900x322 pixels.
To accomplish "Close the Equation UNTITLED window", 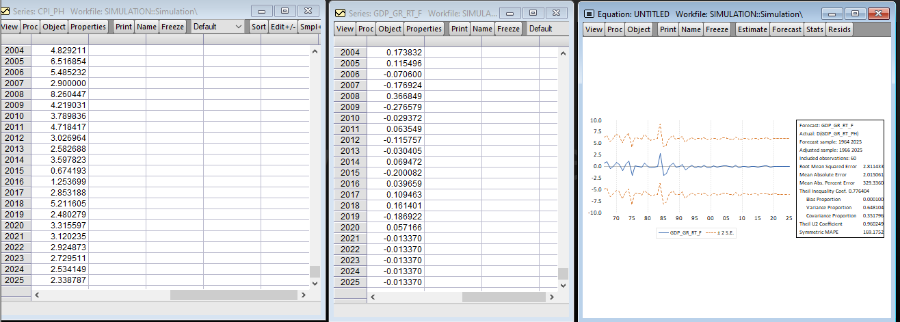I will [x=877, y=14].
